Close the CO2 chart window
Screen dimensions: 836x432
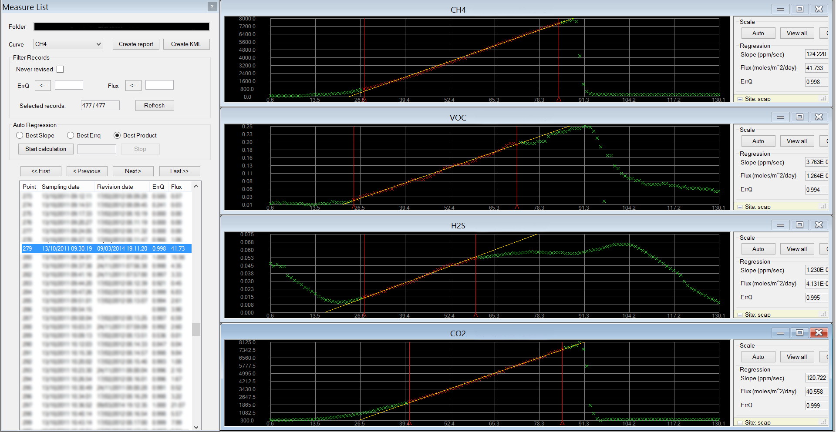click(819, 333)
